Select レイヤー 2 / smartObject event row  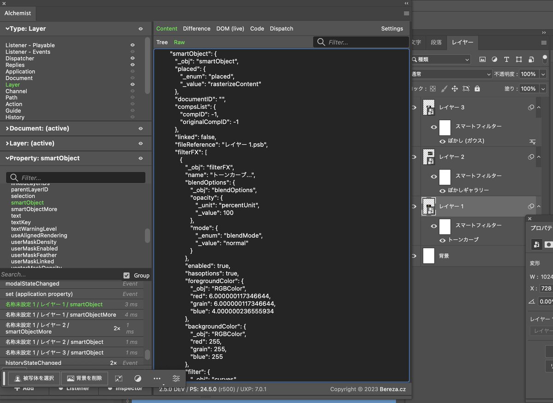(71, 342)
